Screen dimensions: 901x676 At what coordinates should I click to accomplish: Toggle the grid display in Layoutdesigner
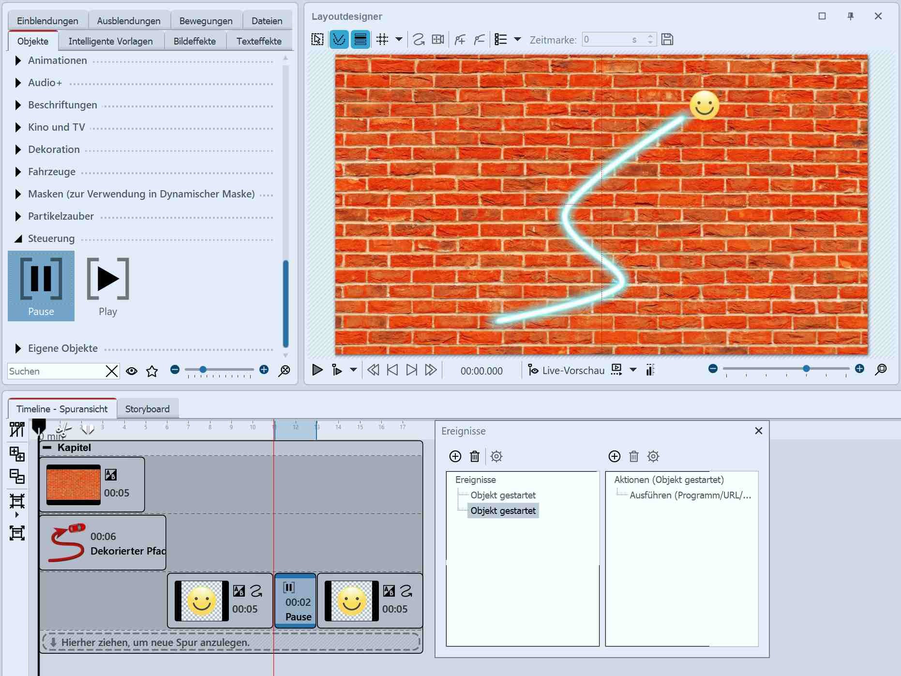(x=382, y=40)
